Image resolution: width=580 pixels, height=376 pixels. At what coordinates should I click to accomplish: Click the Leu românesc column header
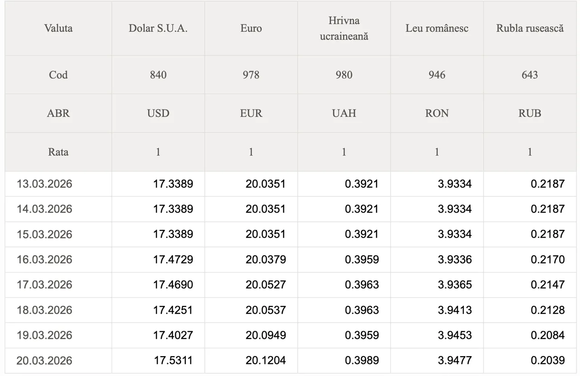(437, 28)
